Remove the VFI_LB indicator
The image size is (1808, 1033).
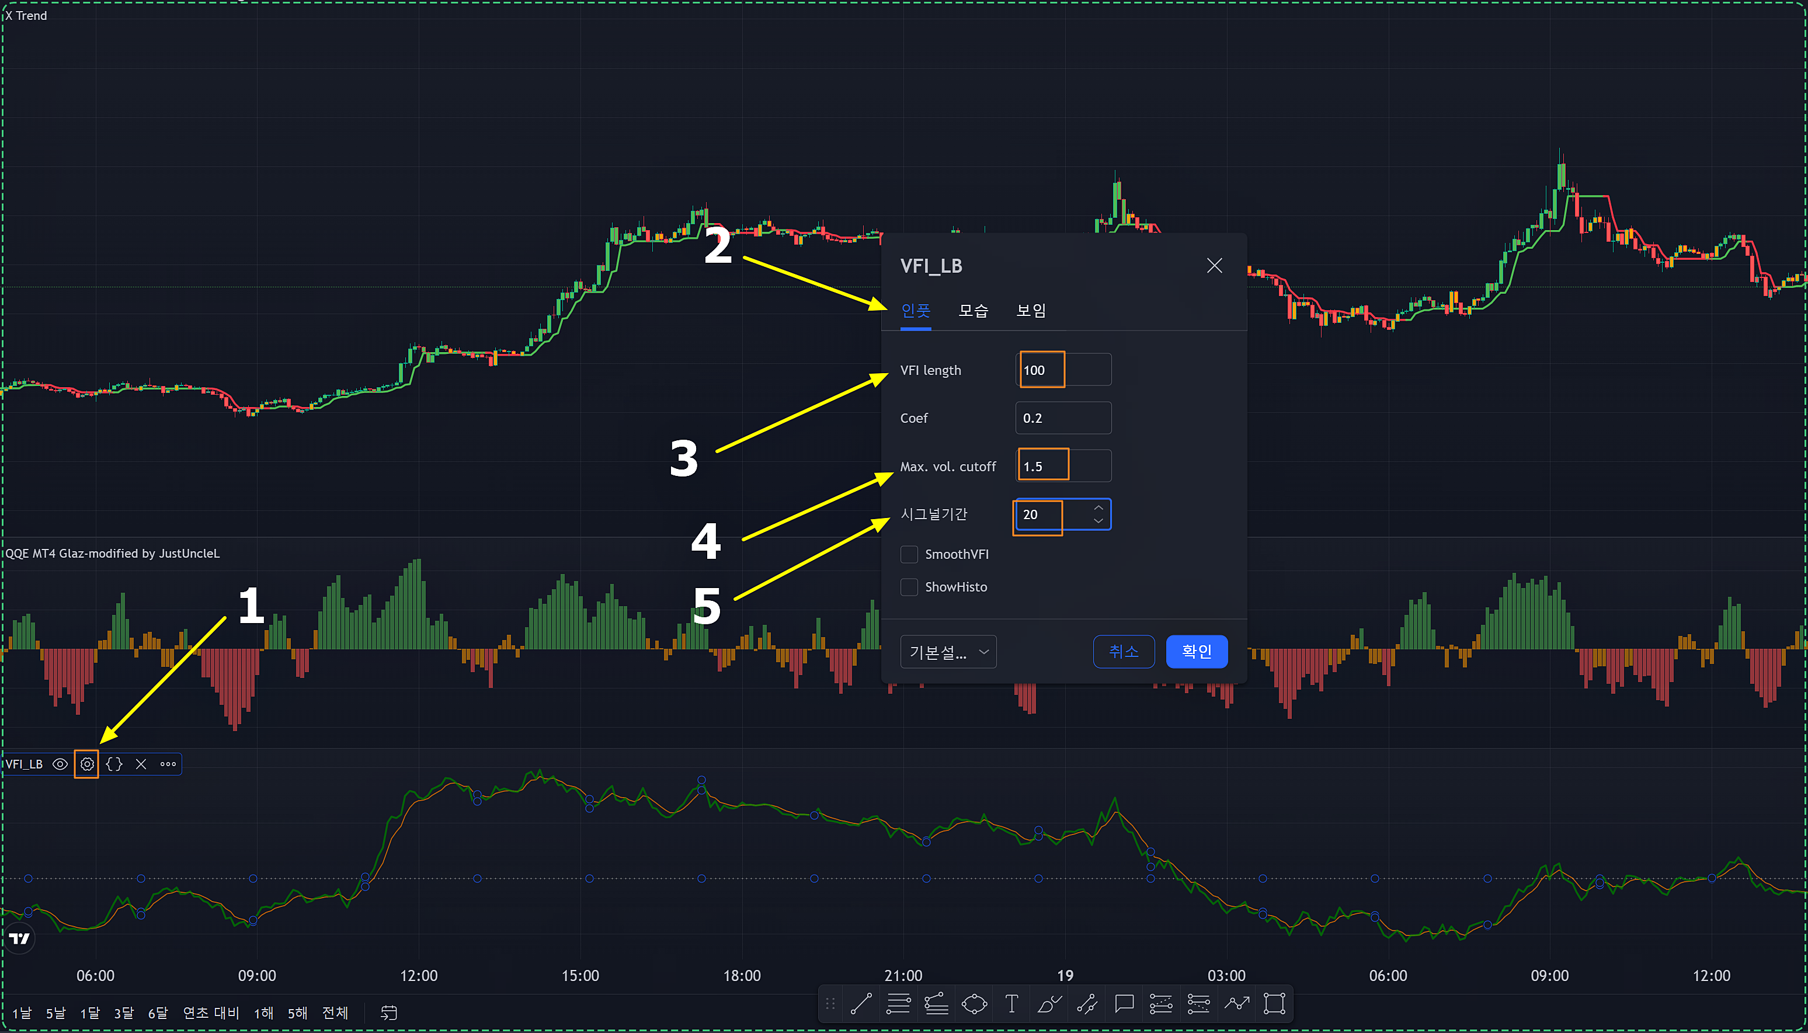141,764
